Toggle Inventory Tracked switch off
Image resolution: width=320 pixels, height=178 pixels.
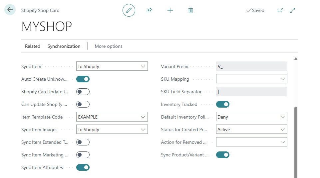pos(223,104)
